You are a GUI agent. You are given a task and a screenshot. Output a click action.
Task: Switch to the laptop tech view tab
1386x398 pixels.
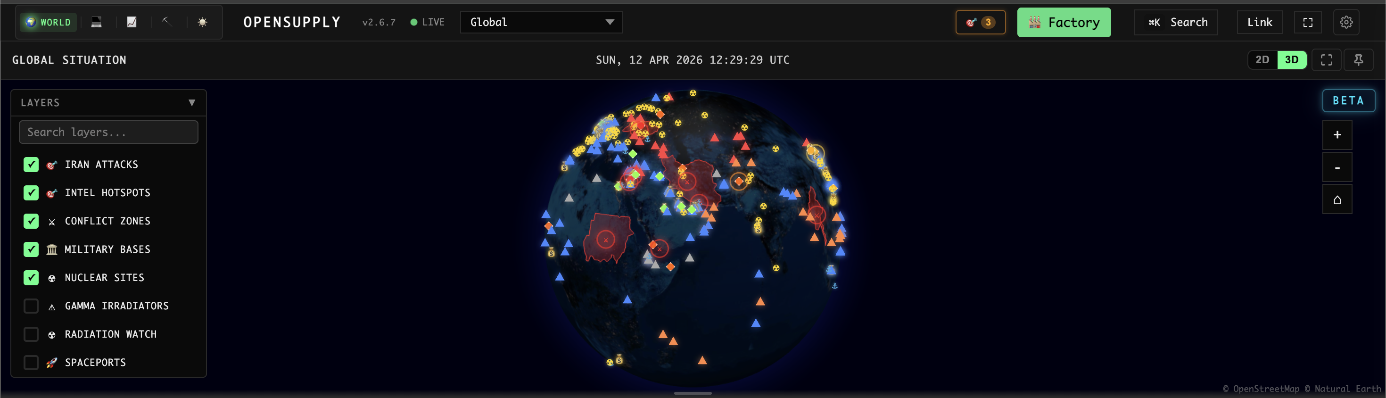[x=96, y=22]
